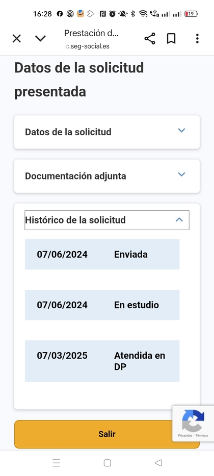Close the browser tab with X icon

click(x=17, y=39)
